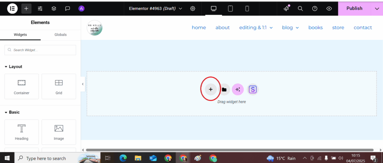Screen dimensions: 383x163
Task: Click the add new container plus button
Action: click(211, 89)
